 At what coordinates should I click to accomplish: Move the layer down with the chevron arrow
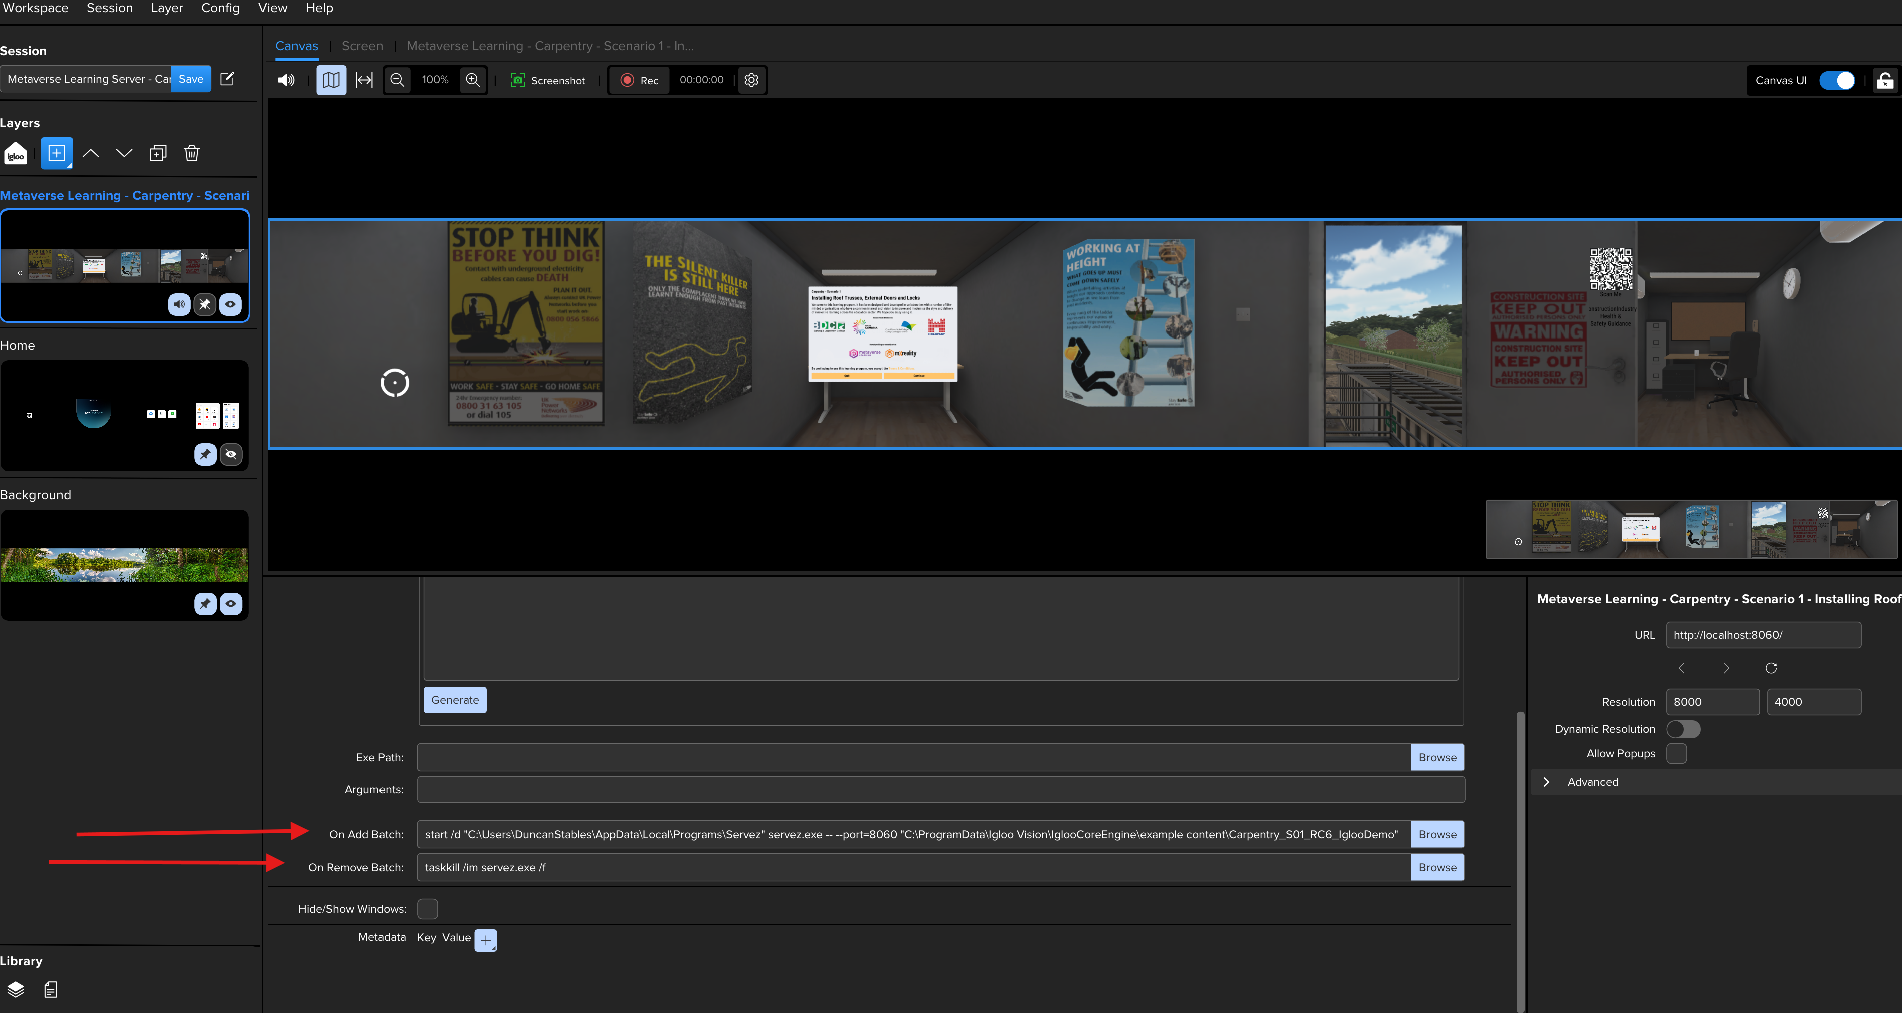[x=124, y=154]
